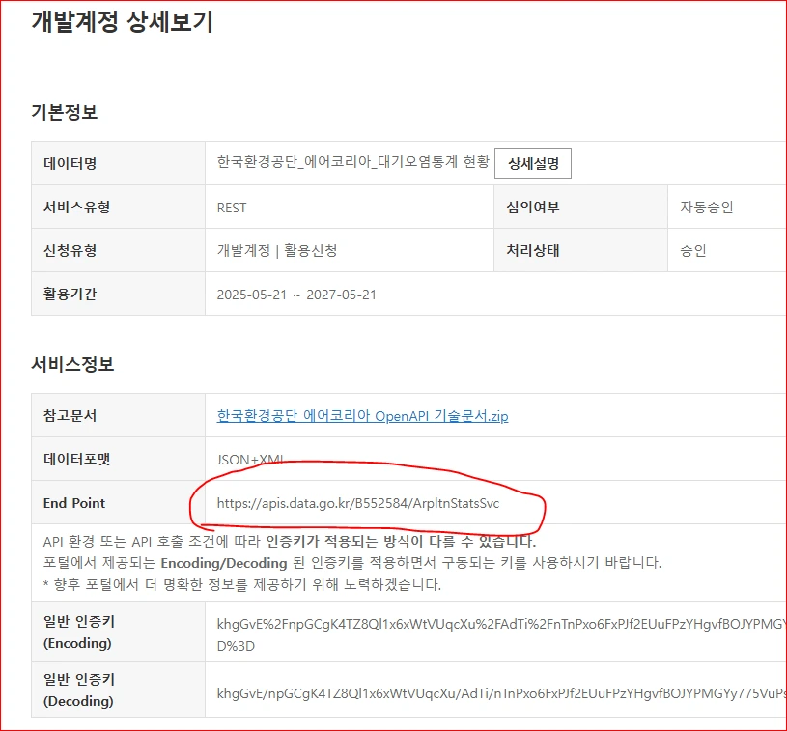This screenshot has height=731, width=787.
Task: Click the 승인 status value
Action: (693, 250)
